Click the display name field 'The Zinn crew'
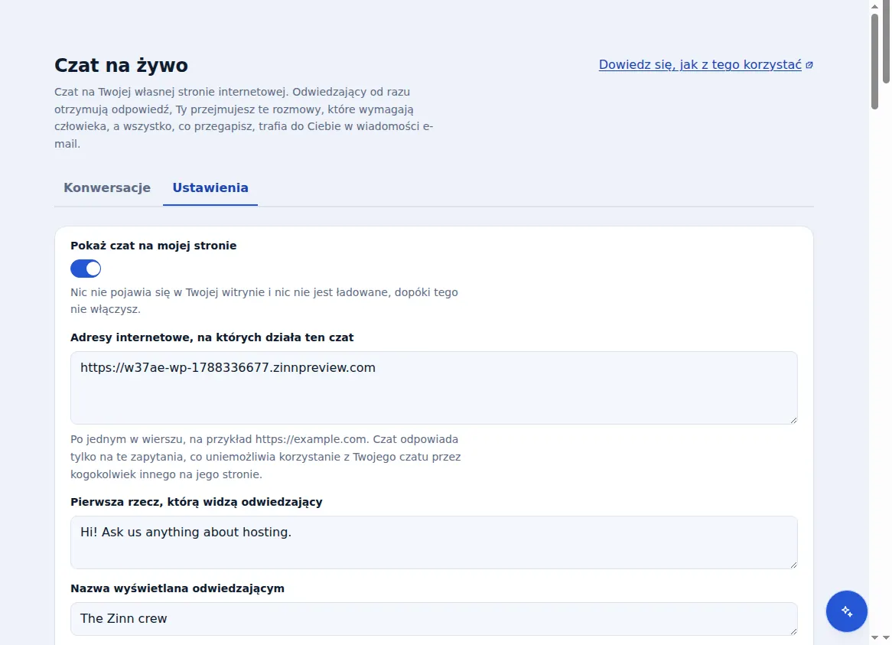The width and height of the screenshot is (892, 645). coord(434,619)
